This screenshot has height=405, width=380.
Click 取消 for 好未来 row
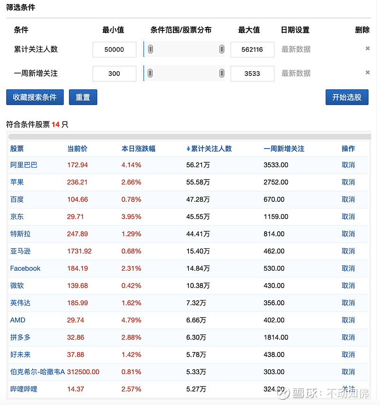[348, 354]
